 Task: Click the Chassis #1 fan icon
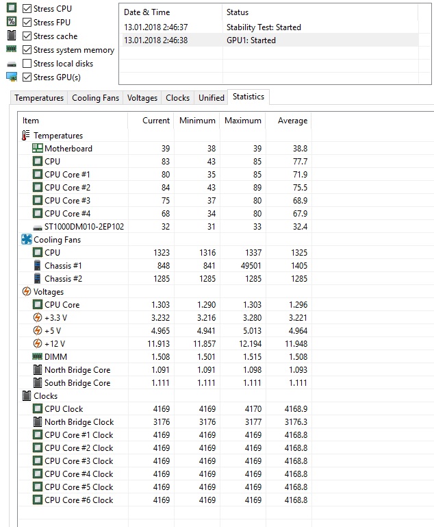pyautogui.click(x=38, y=266)
